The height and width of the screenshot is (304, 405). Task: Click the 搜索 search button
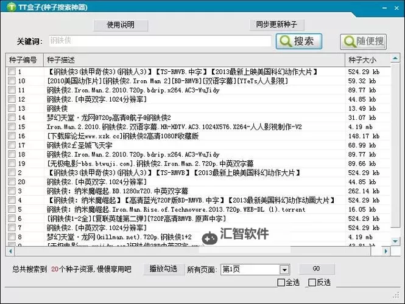click(299, 41)
